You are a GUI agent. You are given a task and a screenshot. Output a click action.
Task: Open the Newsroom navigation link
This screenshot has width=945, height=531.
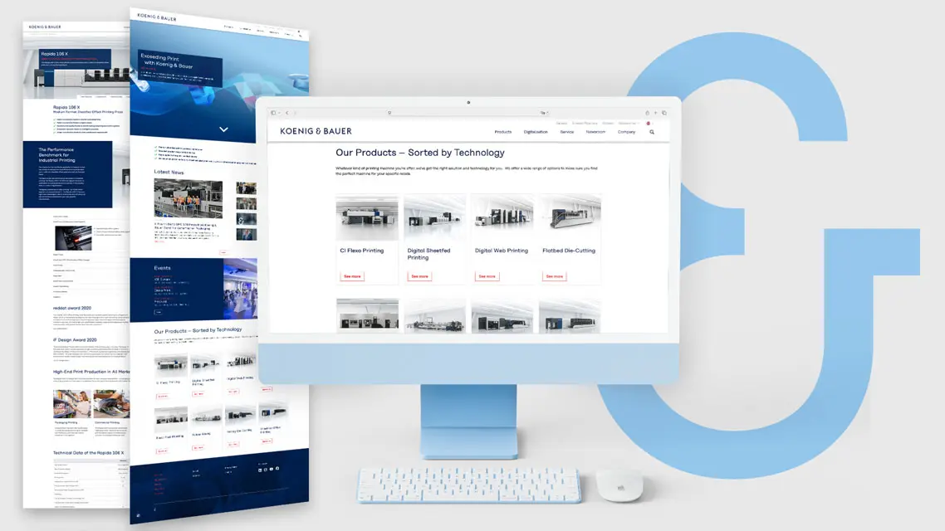(597, 131)
